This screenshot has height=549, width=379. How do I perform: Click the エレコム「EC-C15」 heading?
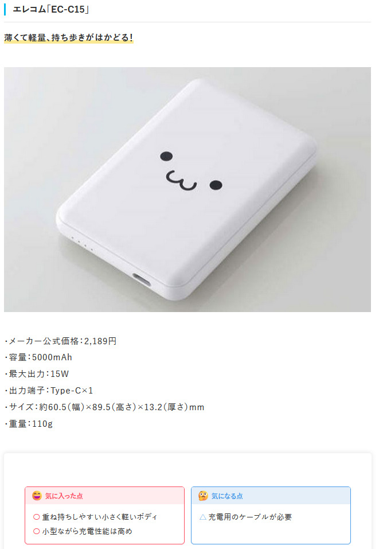pyautogui.click(x=50, y=9)
